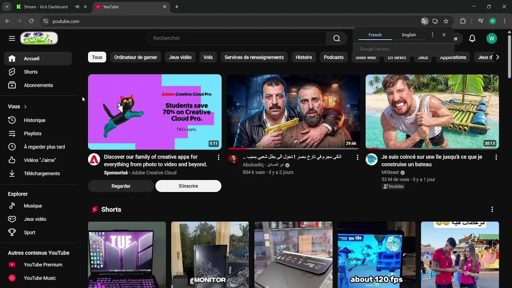Select French in the translate popup

tap(375, 35)
